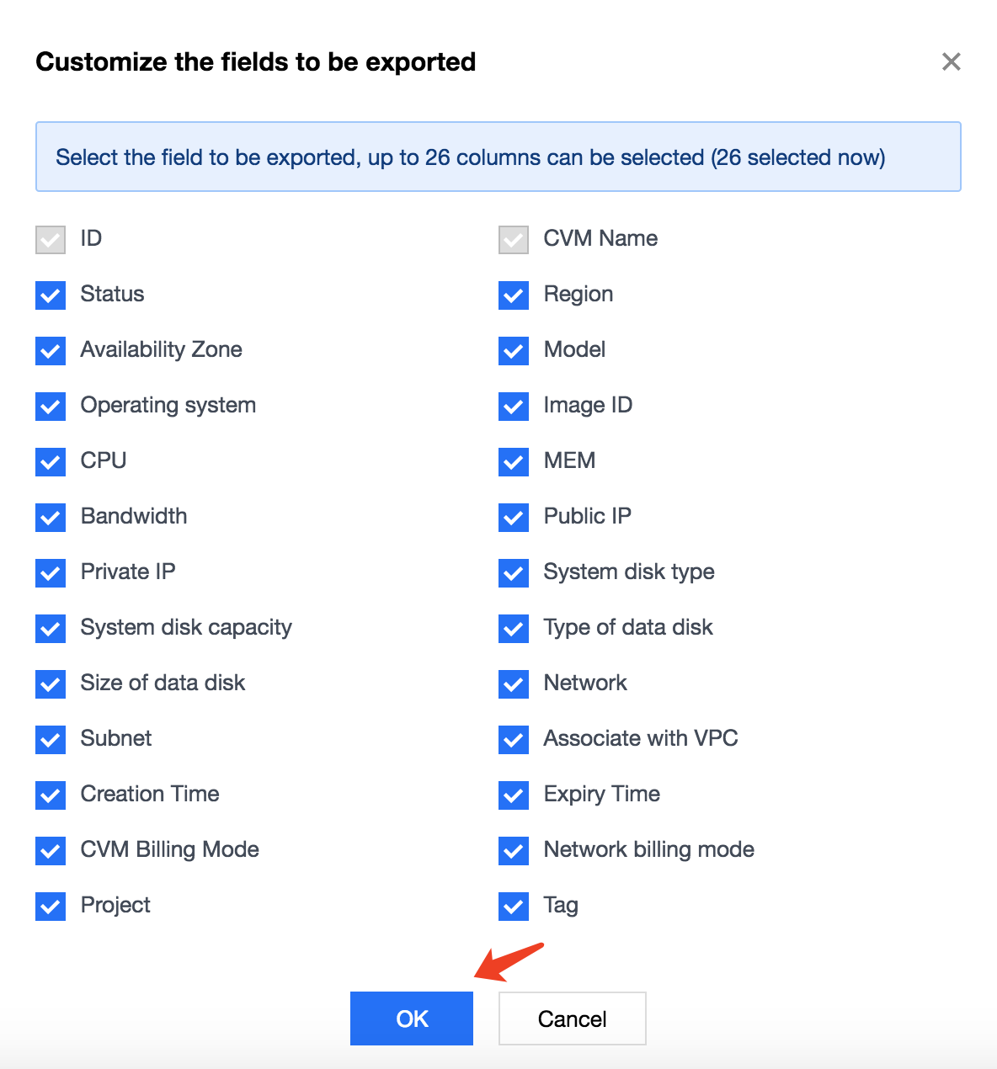Image resolution: width=997 pixels, height=1069 pixels.
Task: Toggle off the Bandwidth checkbox
Action: [51, 517]
